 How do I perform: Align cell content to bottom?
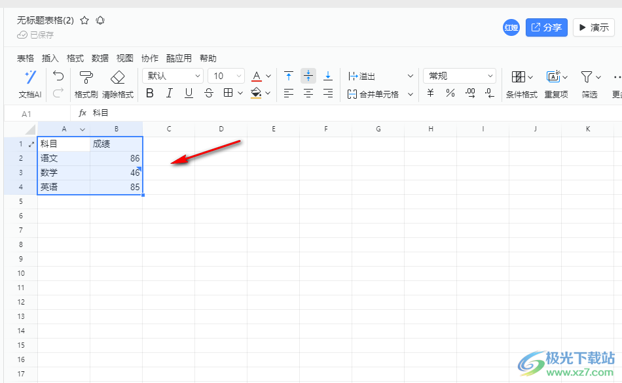327,76
